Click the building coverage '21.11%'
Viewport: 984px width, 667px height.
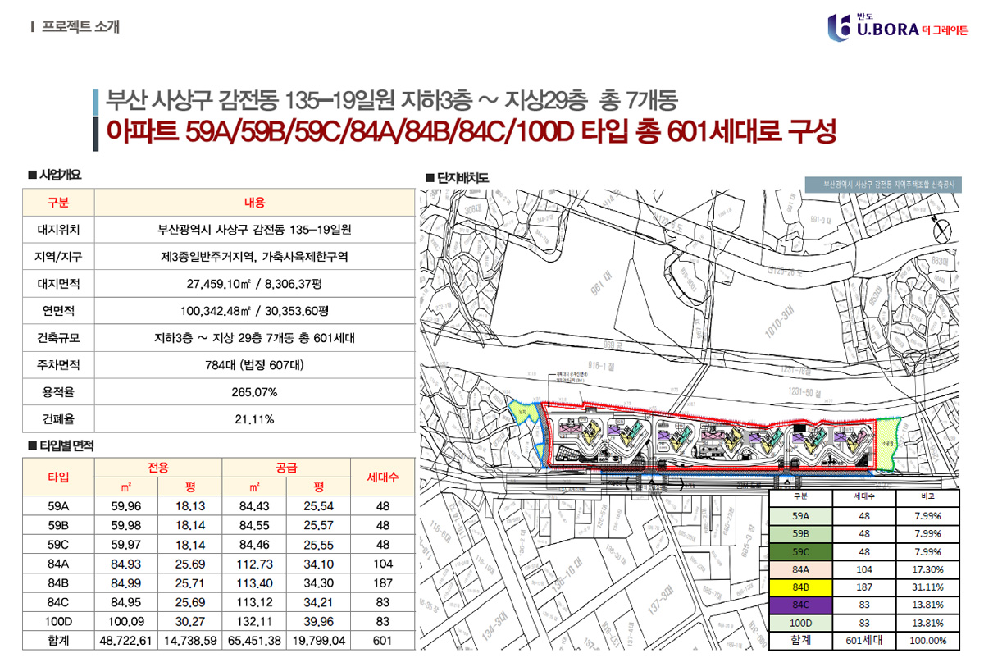(254, 419)
